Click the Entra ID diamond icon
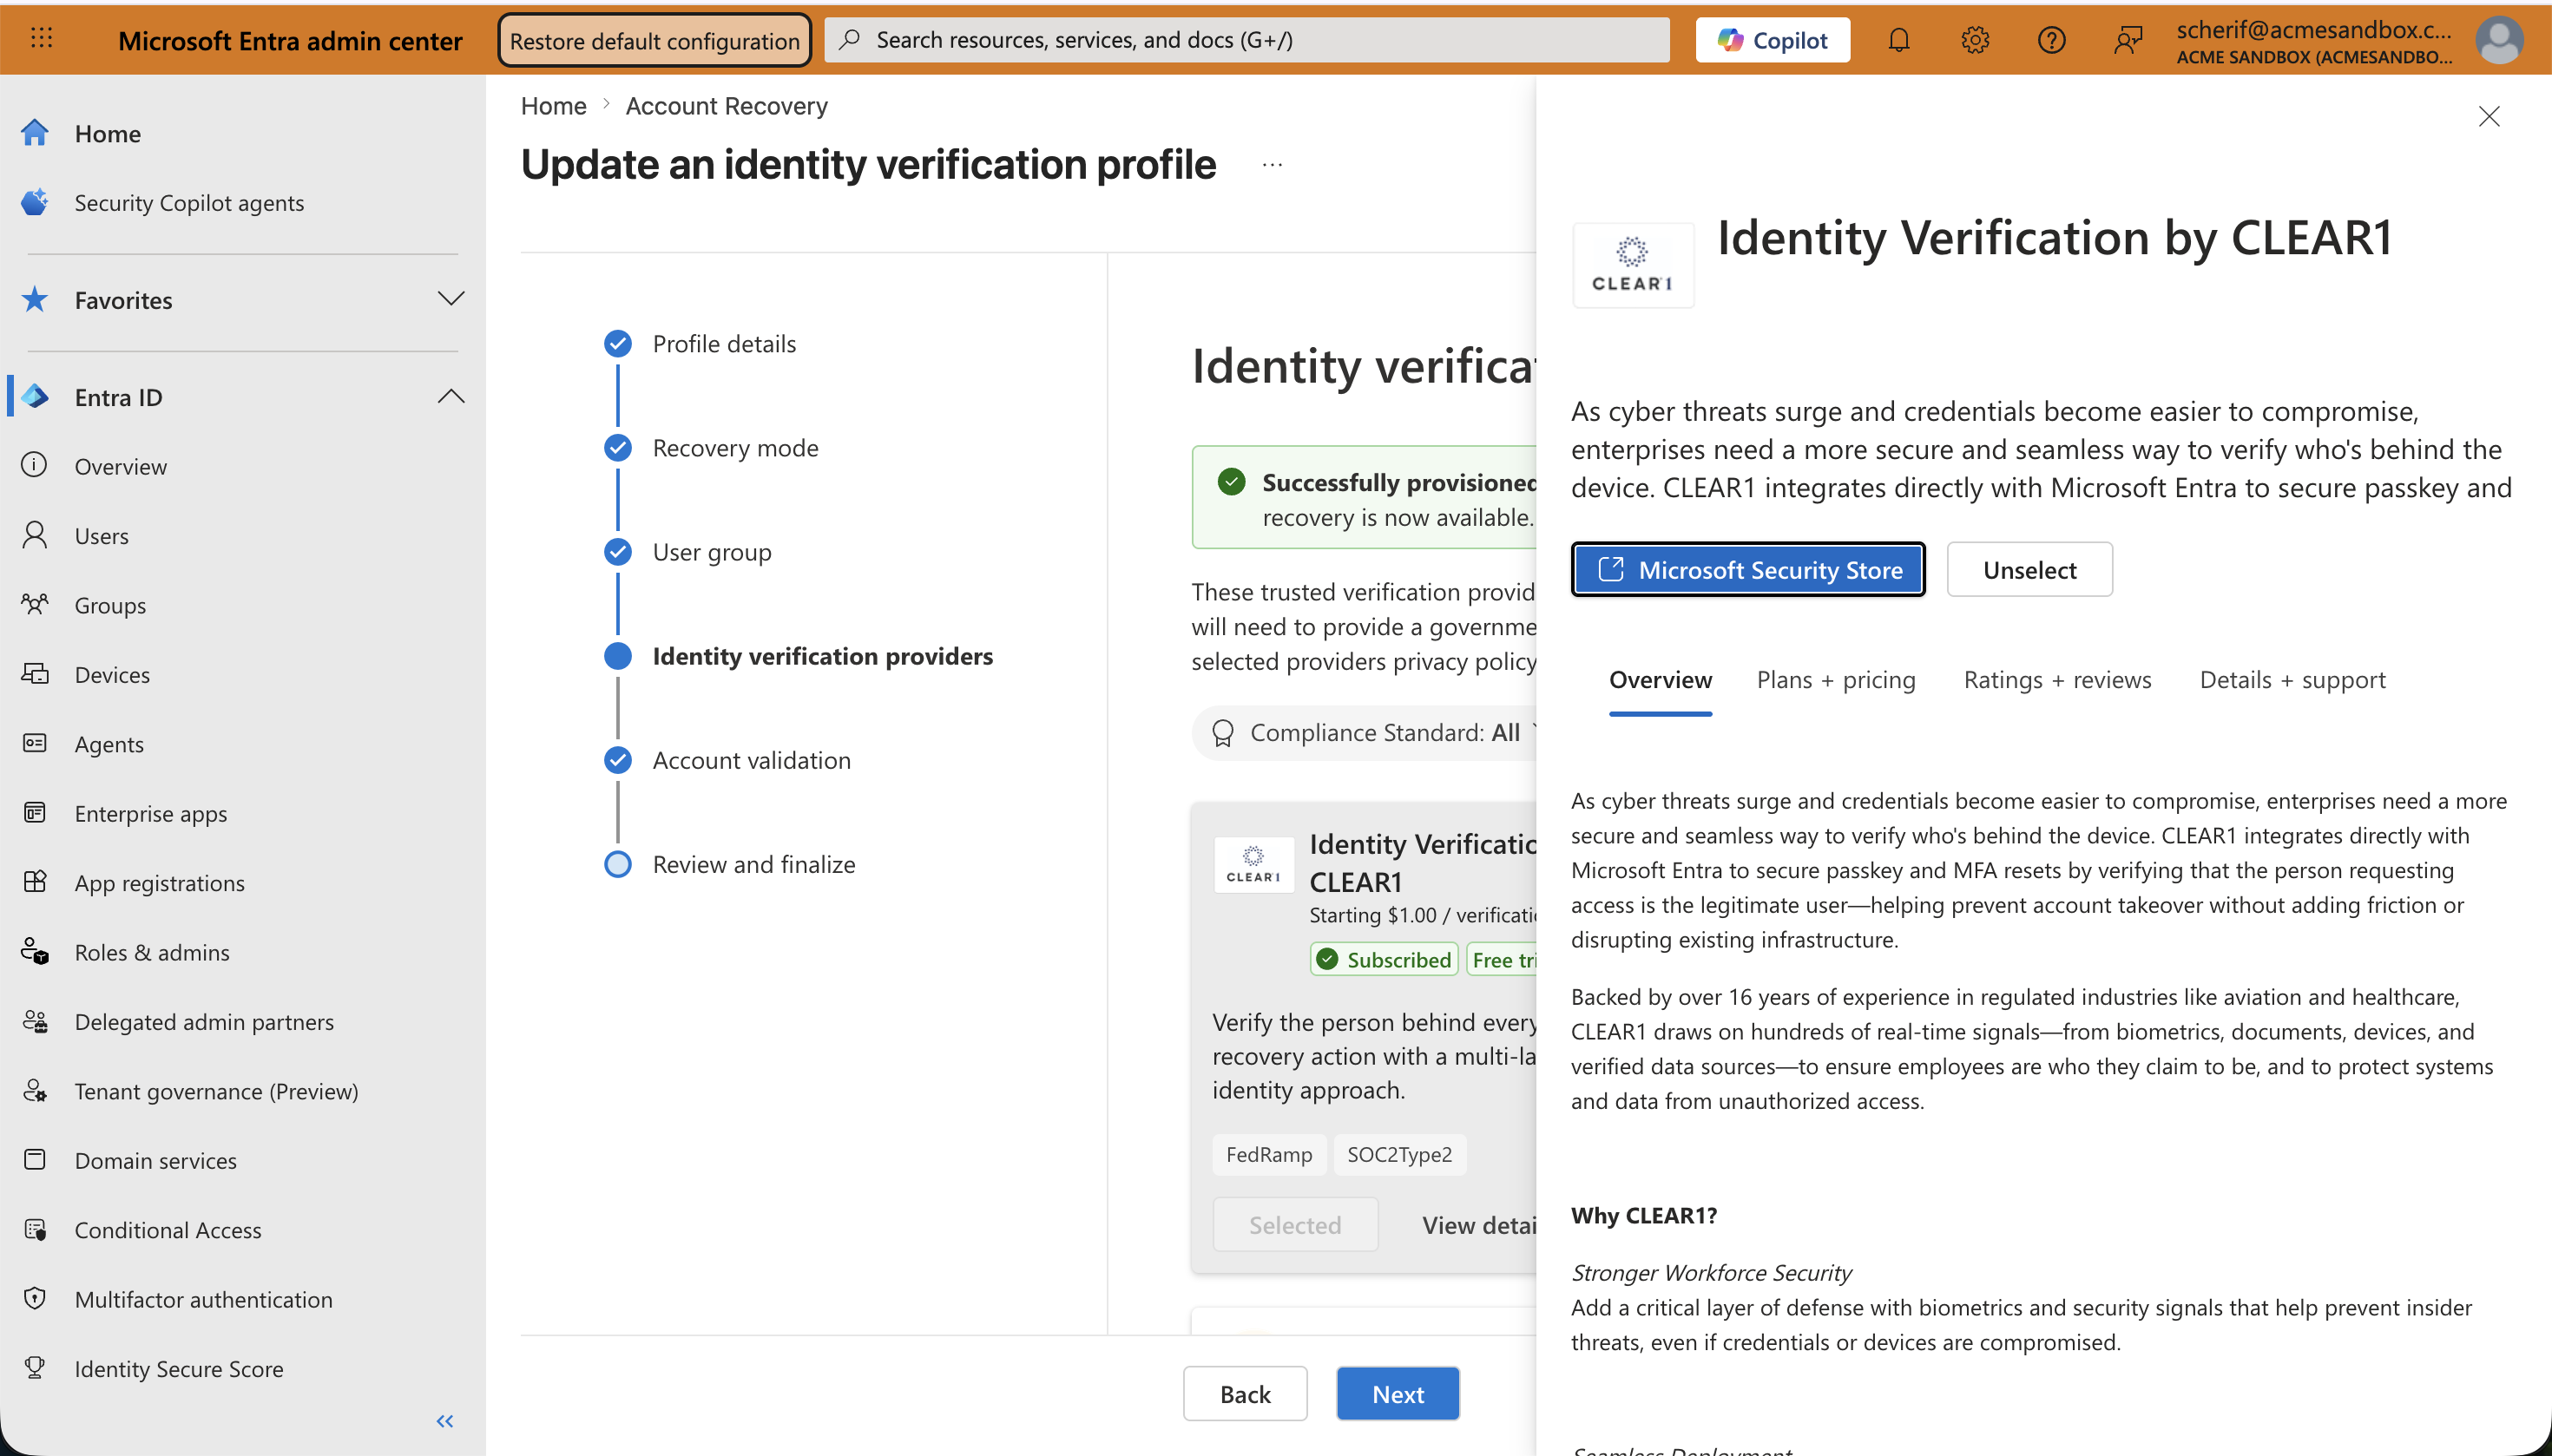Viewport: 2552px width, 1456px height. [35, 397]
